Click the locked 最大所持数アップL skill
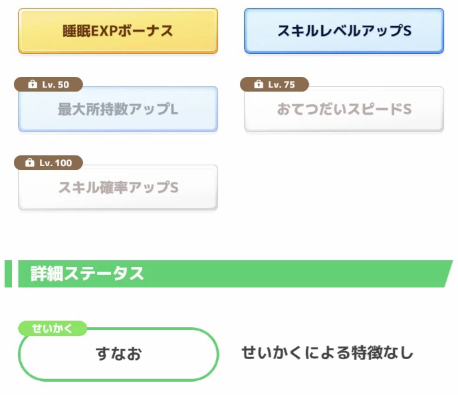The height and width of the screenshot is (395, 458). click(x=118, y=109)
